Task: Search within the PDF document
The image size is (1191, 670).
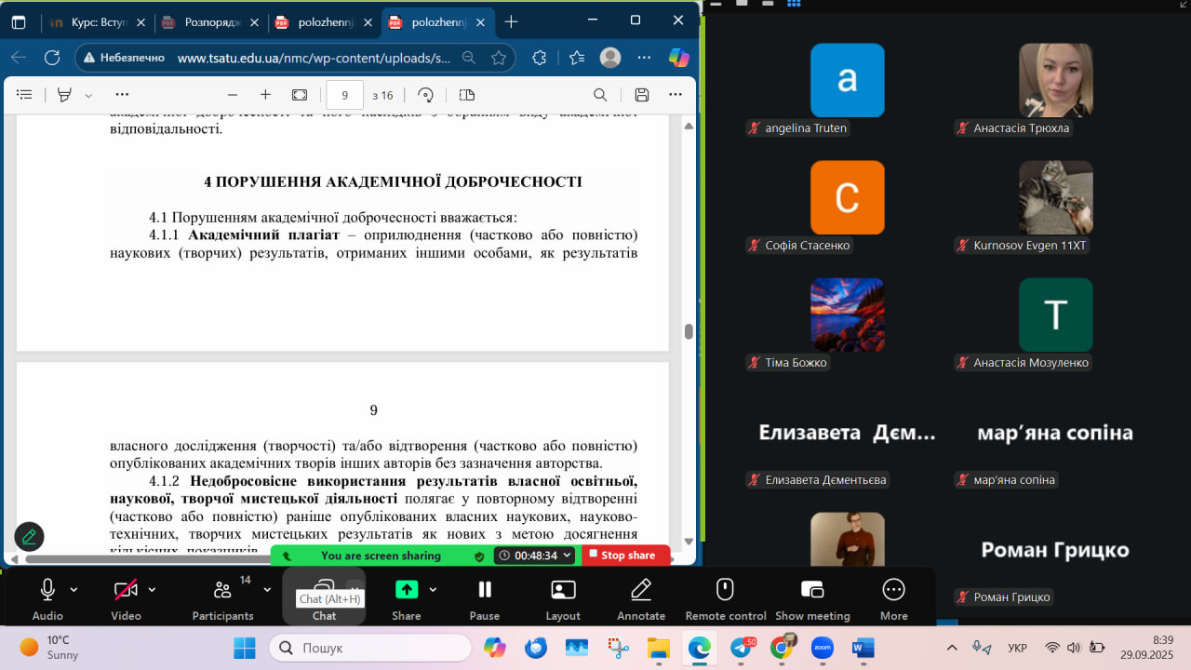Action: (601, 94)
